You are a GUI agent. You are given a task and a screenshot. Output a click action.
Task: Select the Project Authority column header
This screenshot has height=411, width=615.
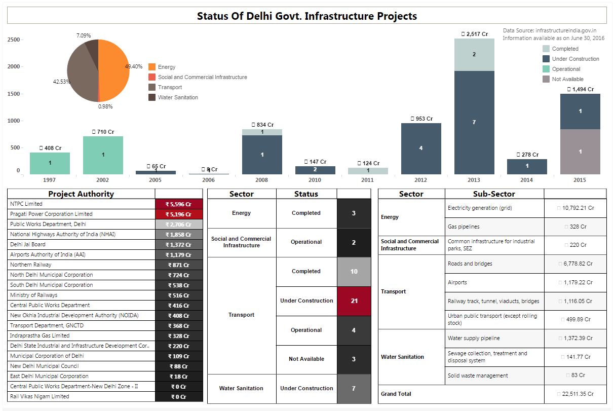(x=81, y=194)
